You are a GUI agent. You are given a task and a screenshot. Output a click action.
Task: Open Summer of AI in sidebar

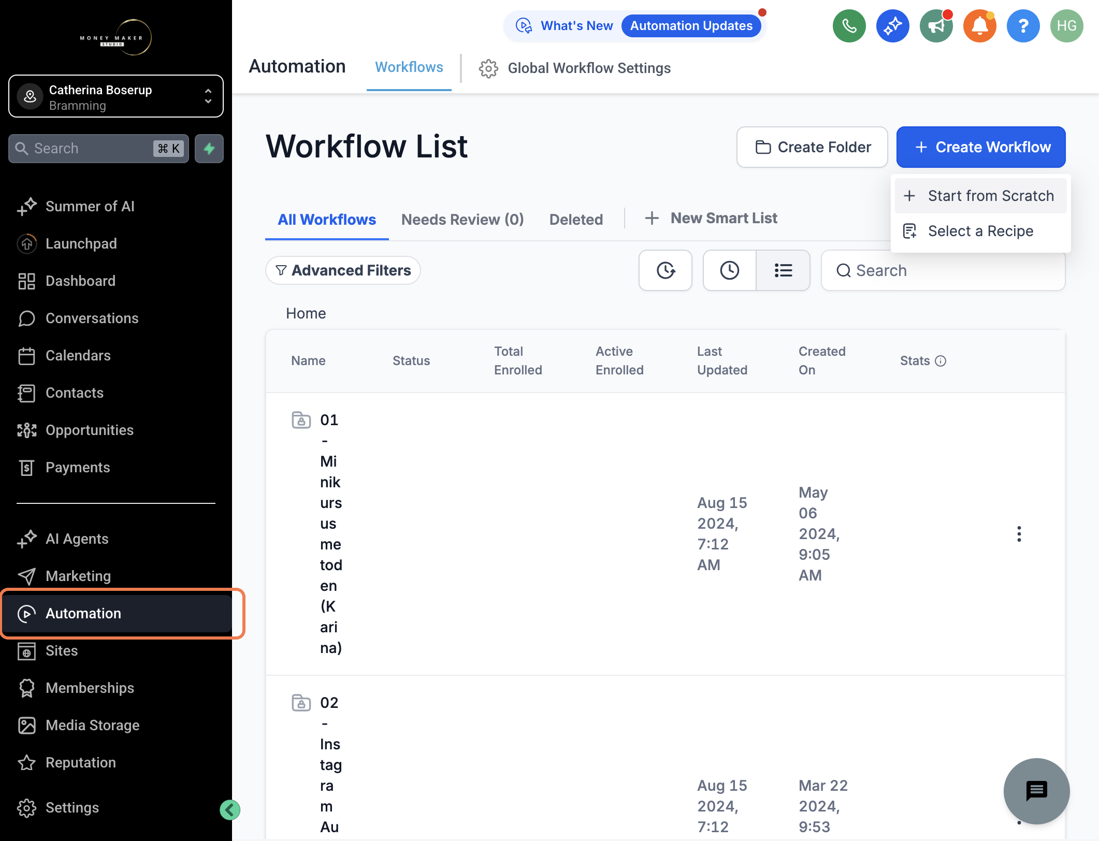click(116, 206)
